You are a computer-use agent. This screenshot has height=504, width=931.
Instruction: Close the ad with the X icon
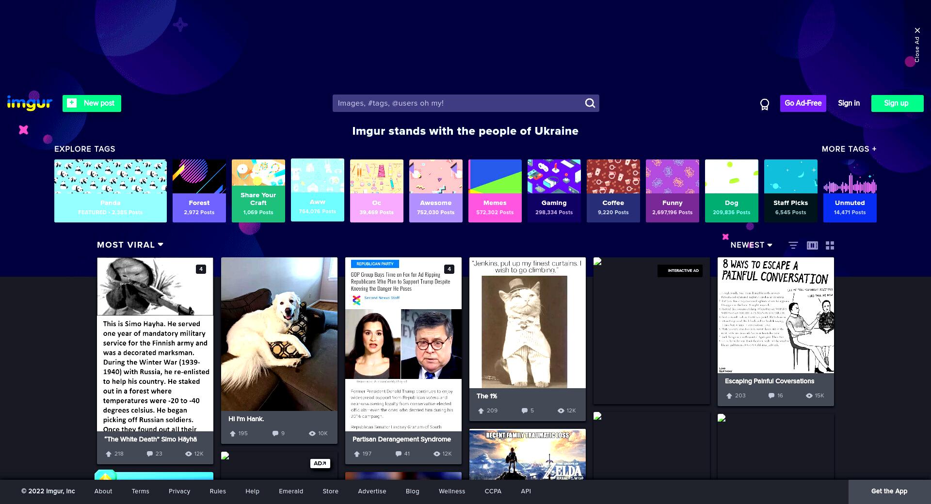(917, 31)
